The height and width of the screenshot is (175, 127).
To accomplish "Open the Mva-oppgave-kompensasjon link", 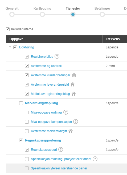I will (x=51, y=122).
